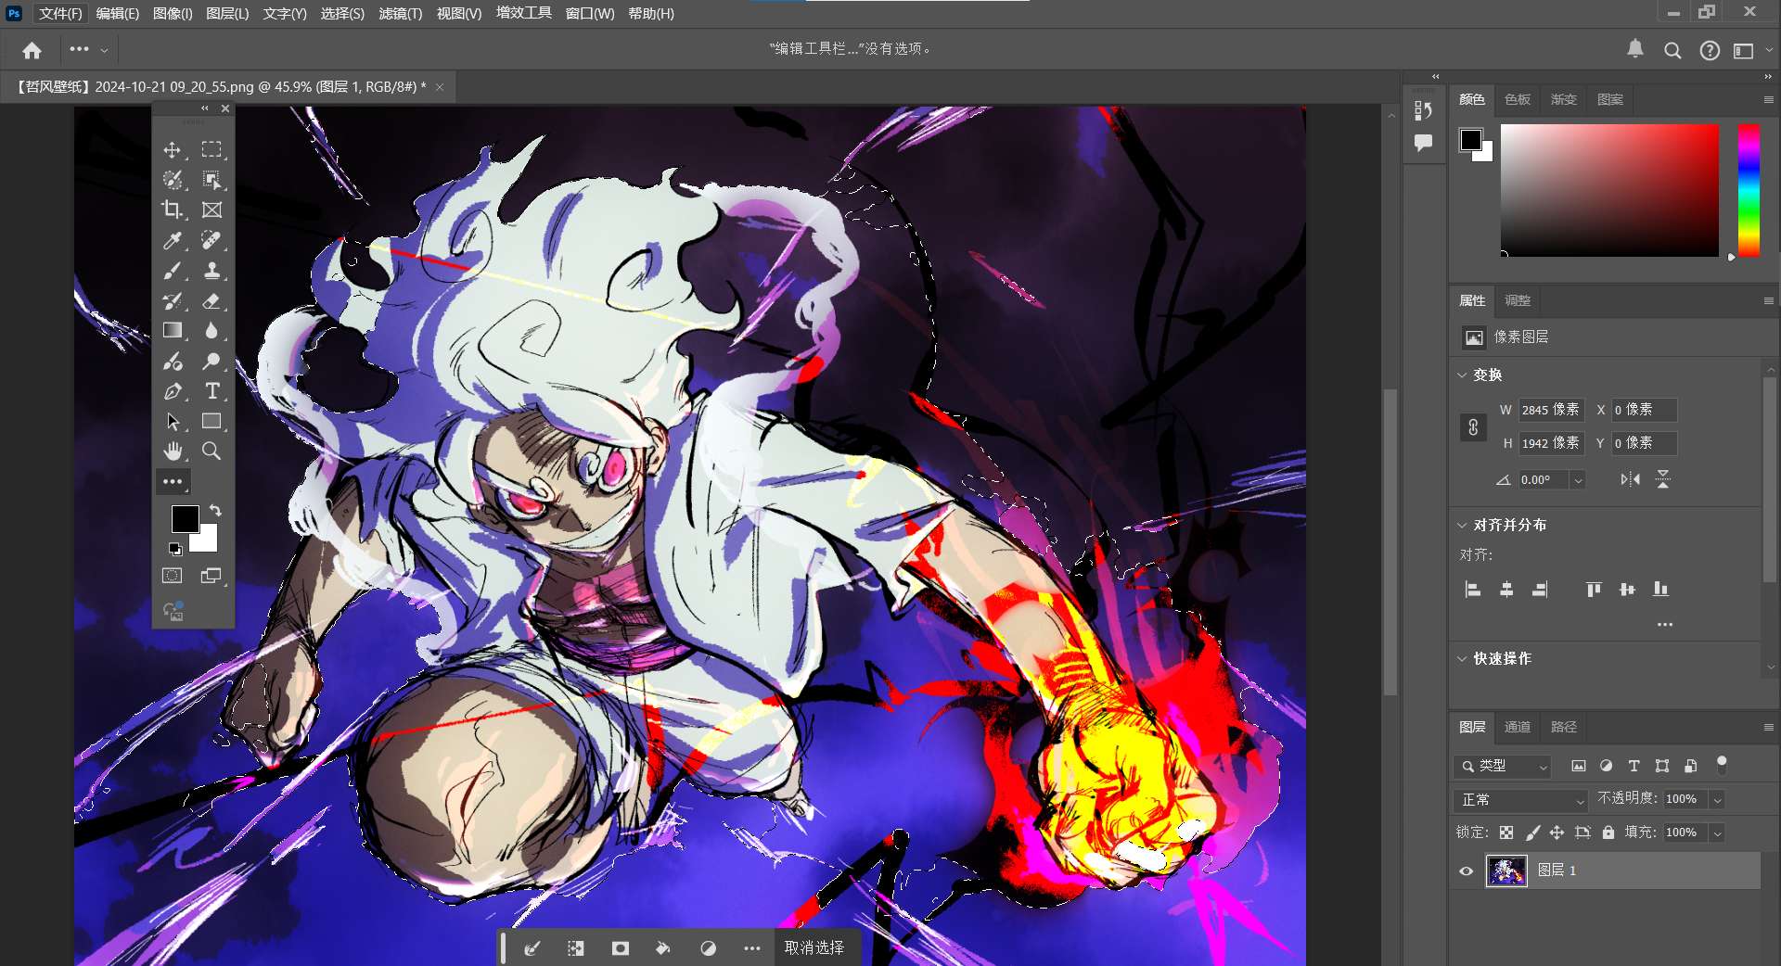
Task: Select the Path Selection arrow tool
Action: (x=173, y=422)
